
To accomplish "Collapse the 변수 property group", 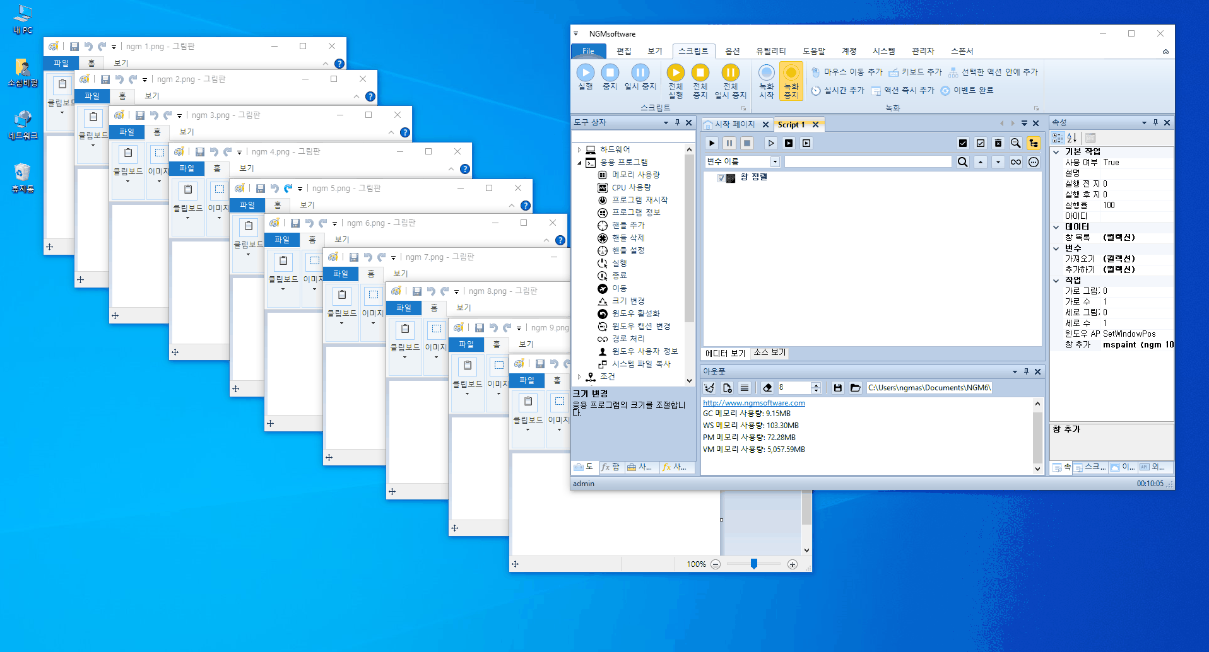I will point(1056,248).
